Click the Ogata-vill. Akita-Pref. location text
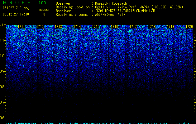Viewport: 196px width, 124px height. pos(139,7)
